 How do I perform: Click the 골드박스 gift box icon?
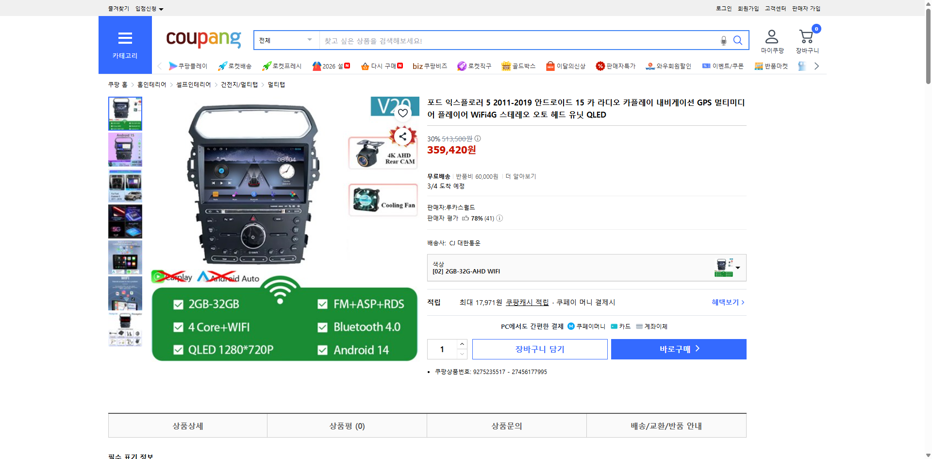pyautogui.click(x=505, y=66)
